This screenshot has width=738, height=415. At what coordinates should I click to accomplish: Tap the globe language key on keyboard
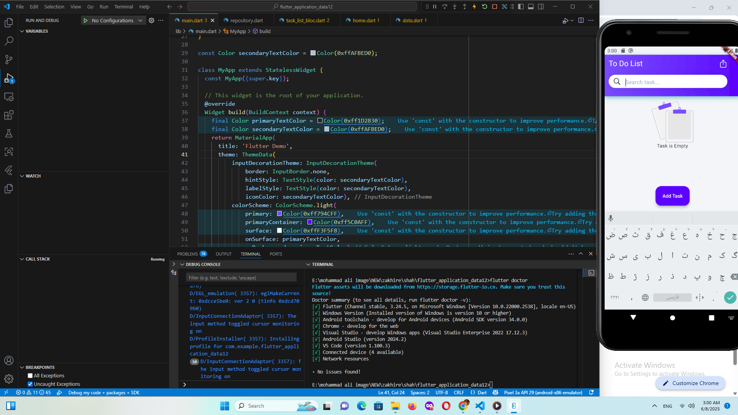(645, 297)
